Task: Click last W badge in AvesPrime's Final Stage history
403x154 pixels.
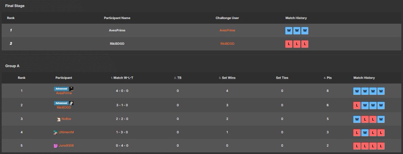Action: [x=305, y=31]
